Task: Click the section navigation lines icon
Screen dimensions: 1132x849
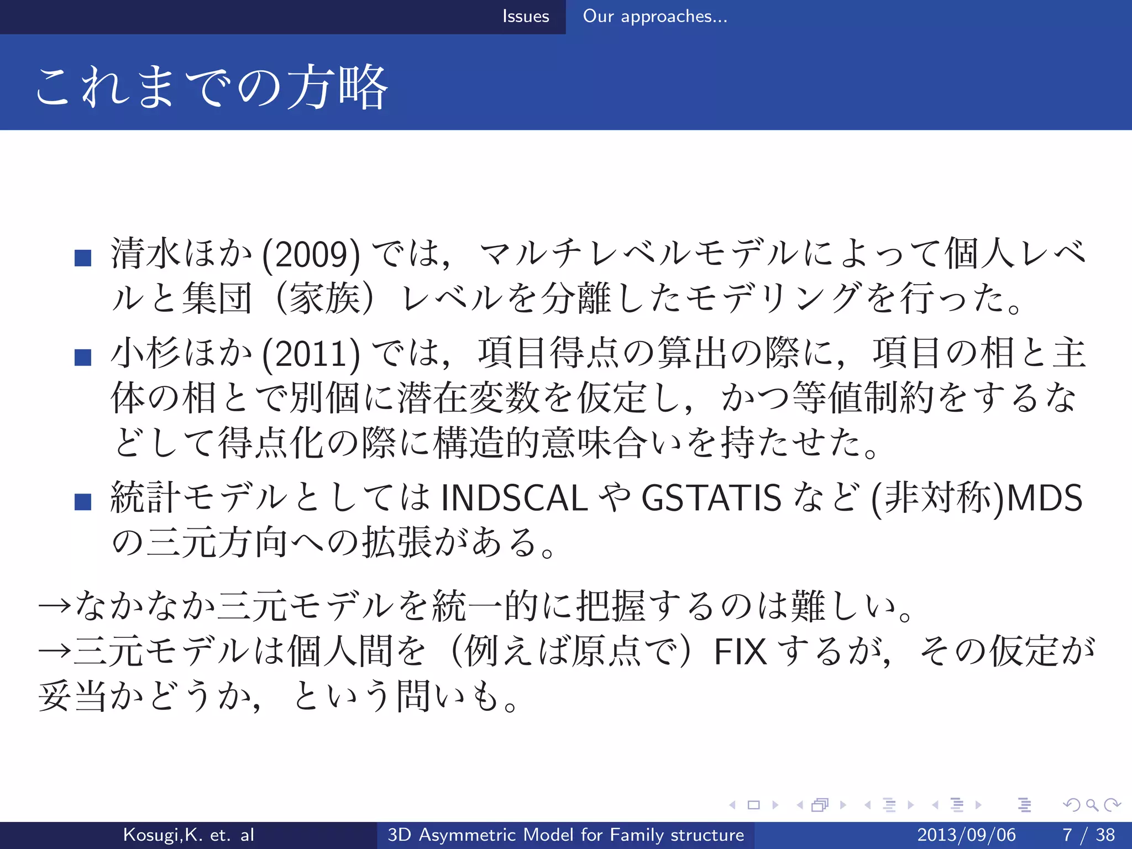Action: [x=957, y=805]
